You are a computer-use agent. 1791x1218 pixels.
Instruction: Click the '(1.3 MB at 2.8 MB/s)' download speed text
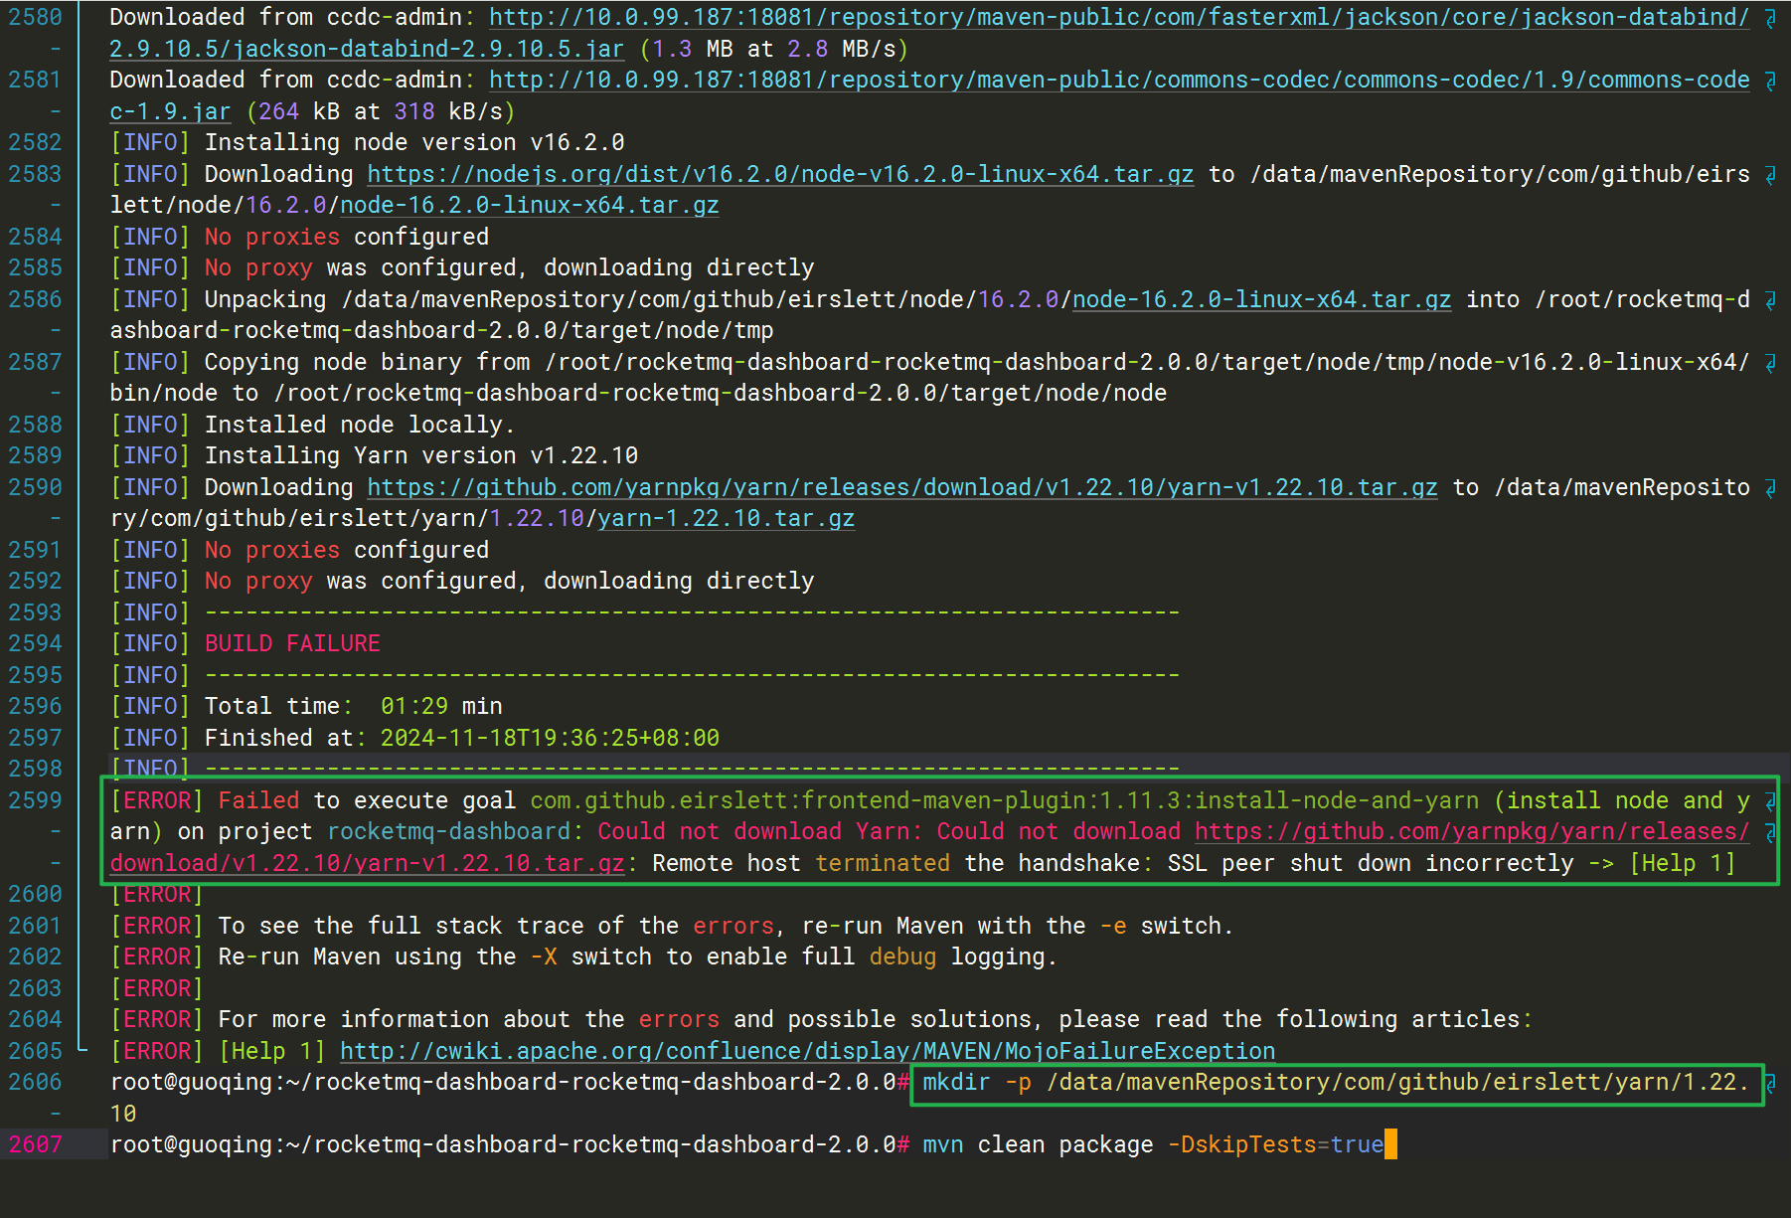pos(773,49)
